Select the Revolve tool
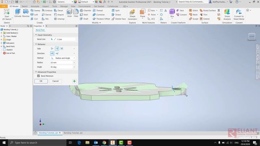Viewport: 260px width, 146px height. (26, 13)
